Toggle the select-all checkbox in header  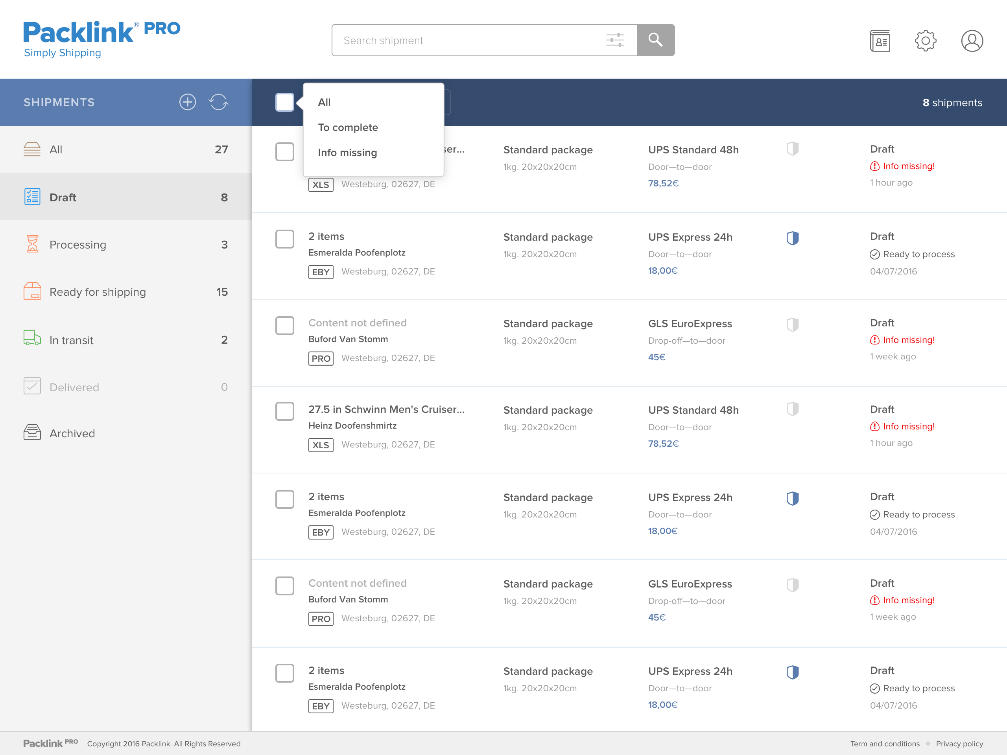coord(284,102)
